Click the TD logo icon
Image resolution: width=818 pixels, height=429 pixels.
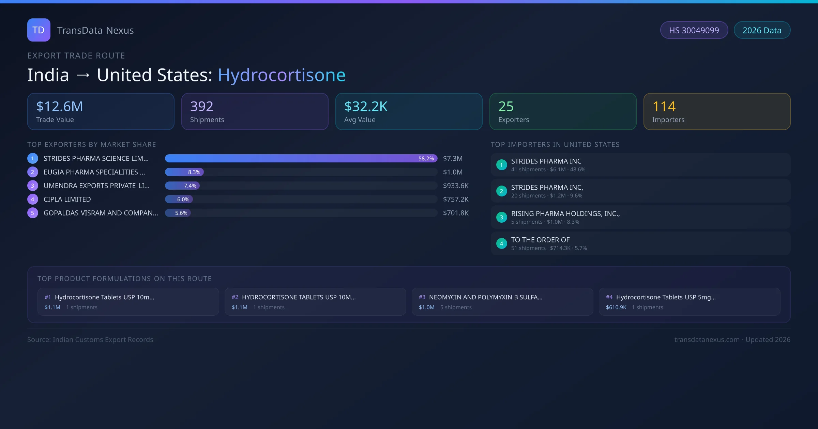coord(39,30)
